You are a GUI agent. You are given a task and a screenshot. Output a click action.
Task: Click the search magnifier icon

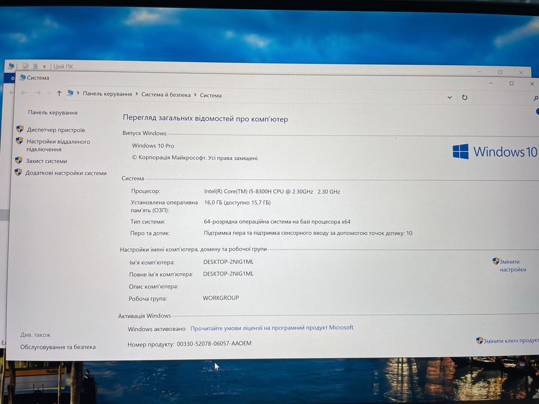536,99
